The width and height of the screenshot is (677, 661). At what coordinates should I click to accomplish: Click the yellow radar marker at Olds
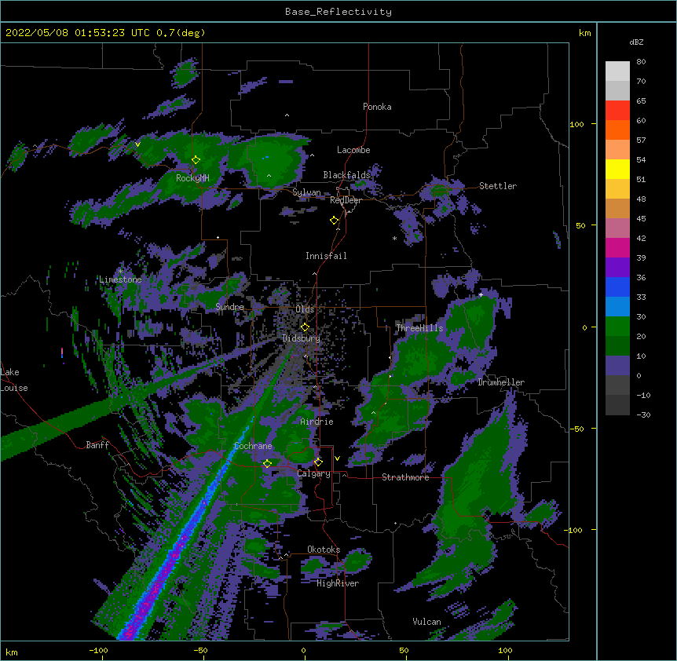[x=305, y=327]
